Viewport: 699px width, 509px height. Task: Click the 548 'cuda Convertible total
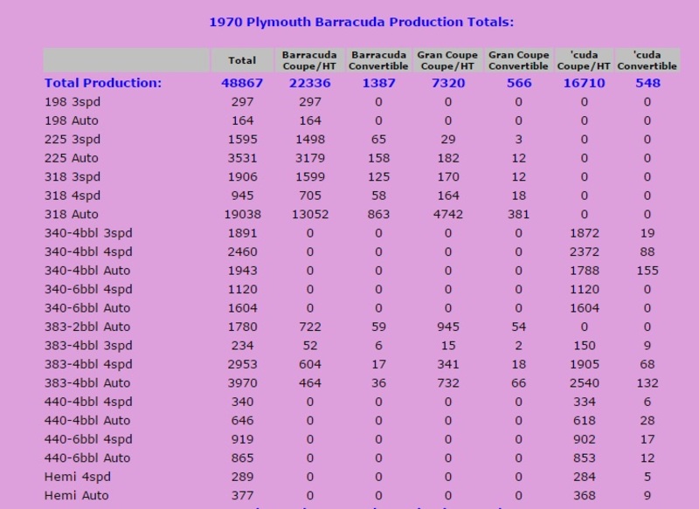(x=647, y=83)
